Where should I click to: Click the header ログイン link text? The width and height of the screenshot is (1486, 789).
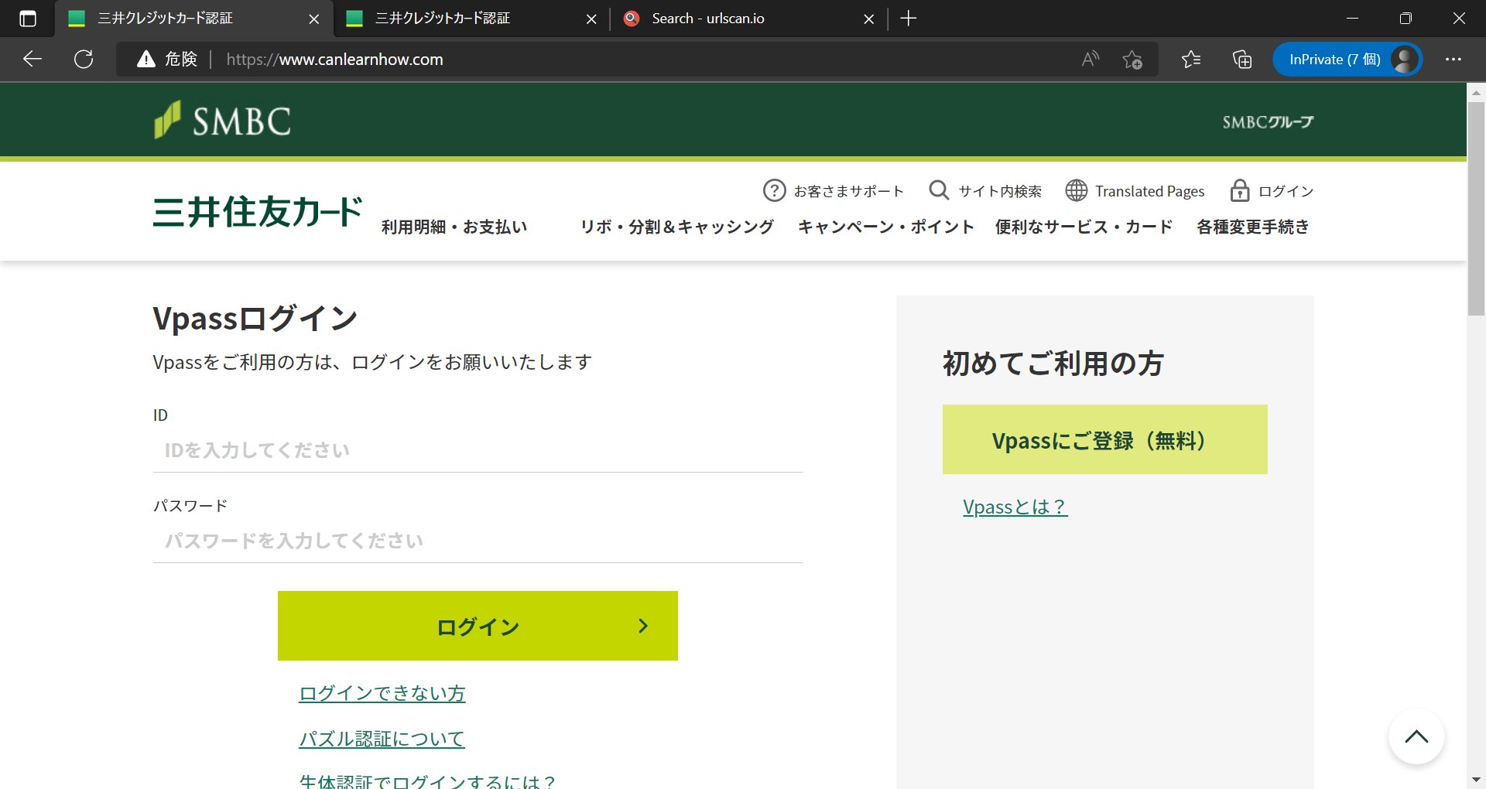pyautogui.click(x=1286, y=191)
